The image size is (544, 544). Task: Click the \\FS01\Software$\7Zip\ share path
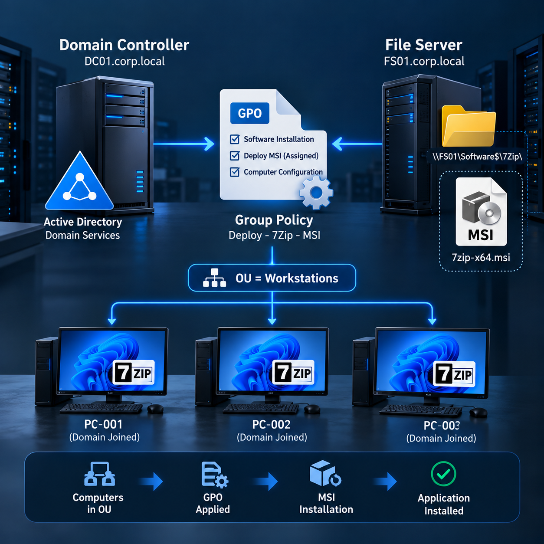pyautogui.click(x=477, y=157)
